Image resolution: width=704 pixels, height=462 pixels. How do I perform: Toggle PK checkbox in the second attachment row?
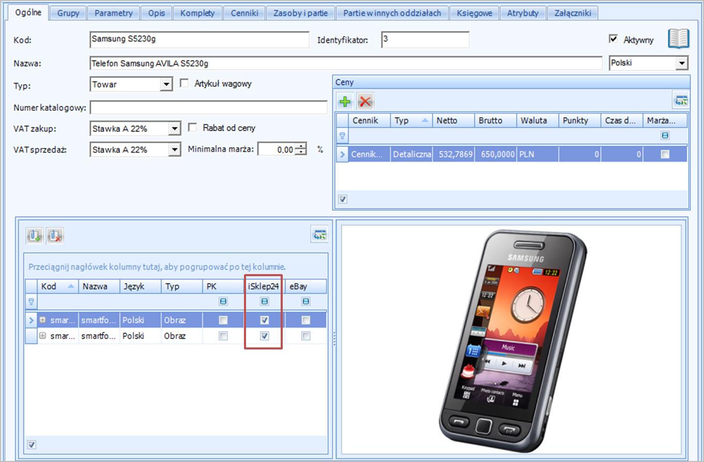(223, 336)
